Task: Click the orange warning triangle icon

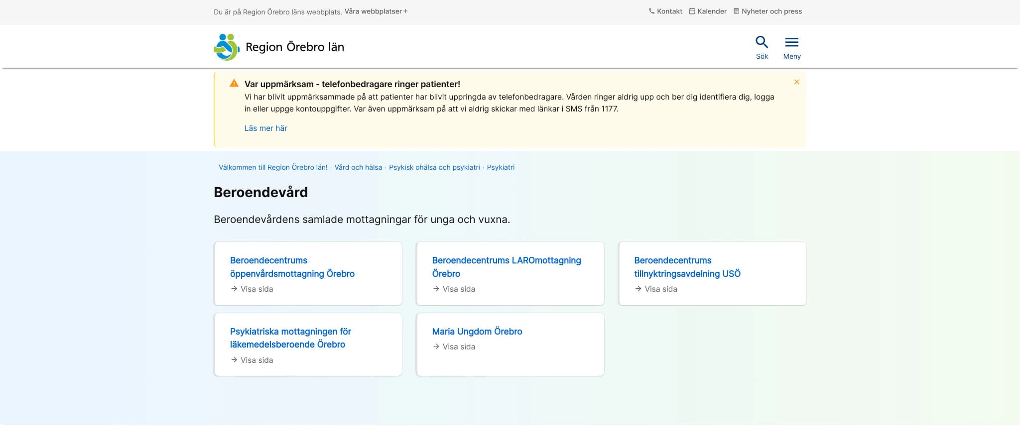Action: pos(234,84)
